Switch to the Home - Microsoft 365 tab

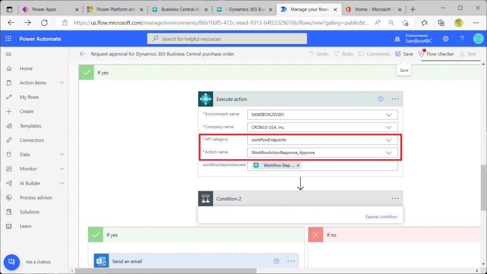pos(373,9)
